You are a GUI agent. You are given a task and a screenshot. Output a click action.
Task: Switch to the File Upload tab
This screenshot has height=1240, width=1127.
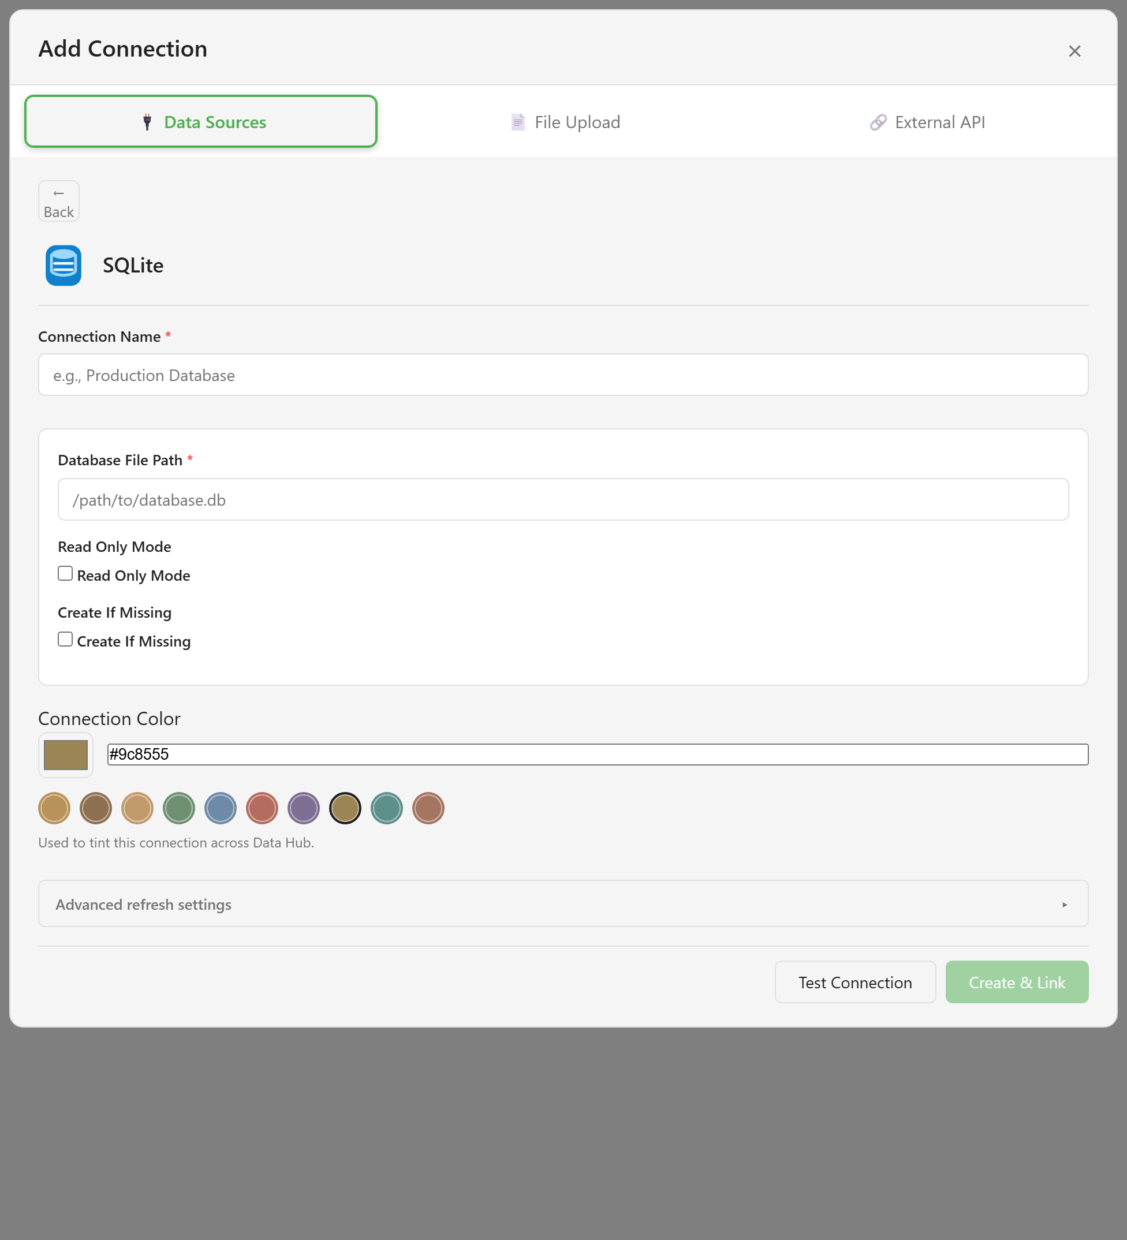click(565, 122)
